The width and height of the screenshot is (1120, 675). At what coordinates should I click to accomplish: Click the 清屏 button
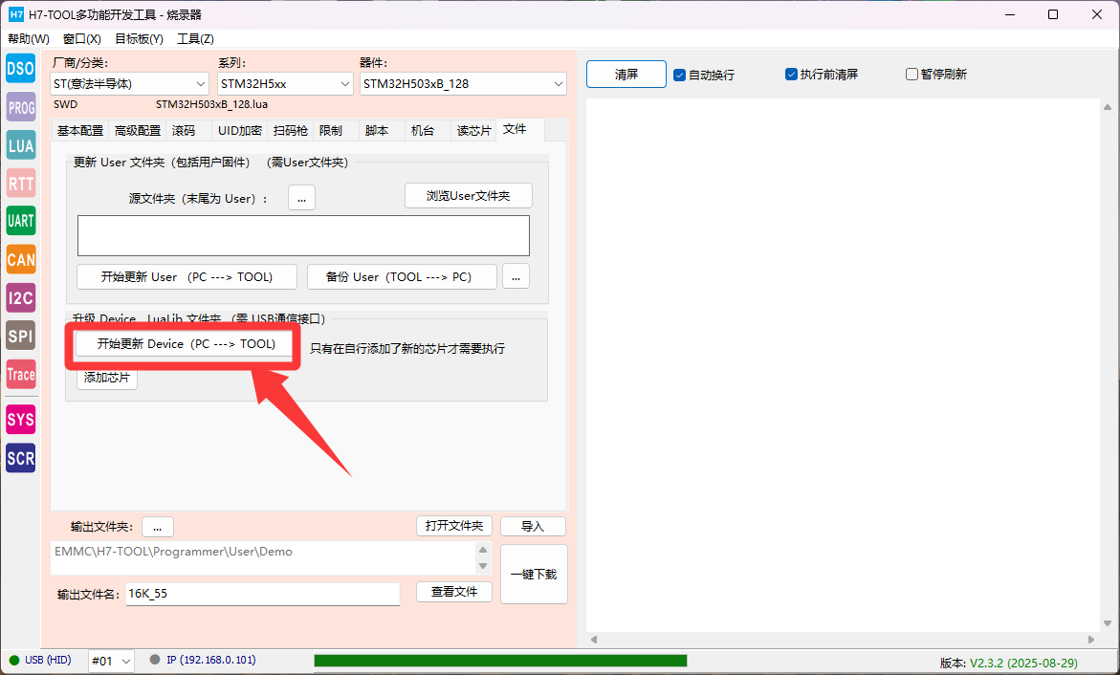pyautogui.click(x=626, y=75)
